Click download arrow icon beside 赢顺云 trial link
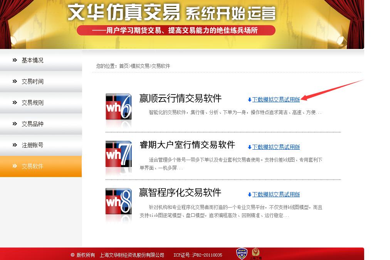Screen dimensions: 390x260 pos(249,99)
